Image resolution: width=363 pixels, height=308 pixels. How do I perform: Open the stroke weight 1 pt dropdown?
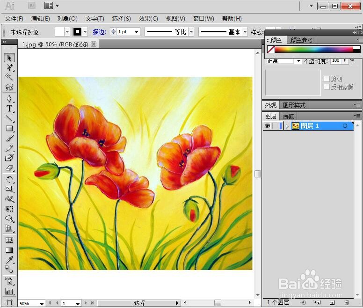[x=136, y=32]
